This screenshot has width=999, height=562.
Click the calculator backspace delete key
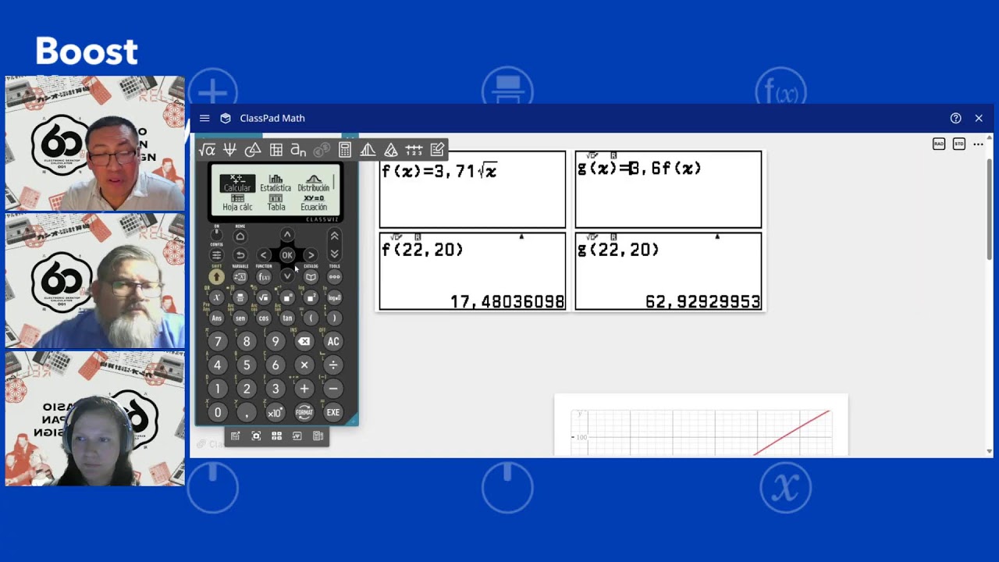click(x=304, y=341)
